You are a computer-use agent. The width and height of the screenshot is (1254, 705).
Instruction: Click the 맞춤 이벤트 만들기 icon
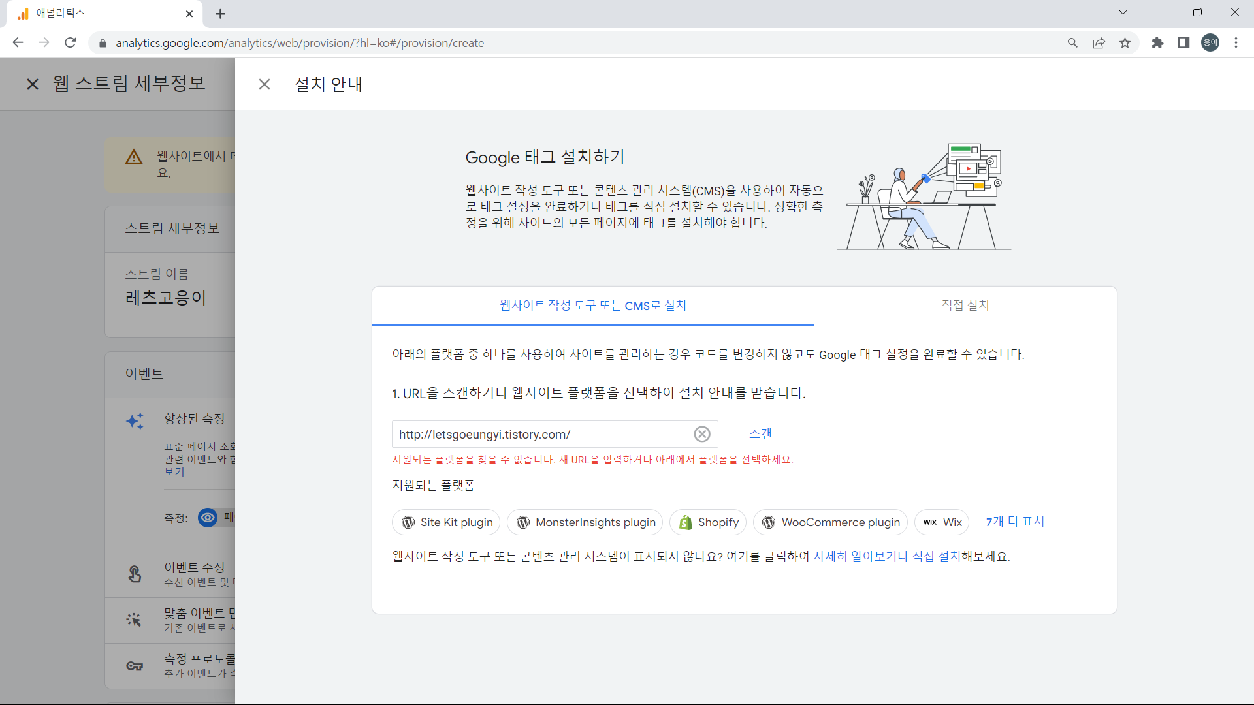[x=135, y=620]
